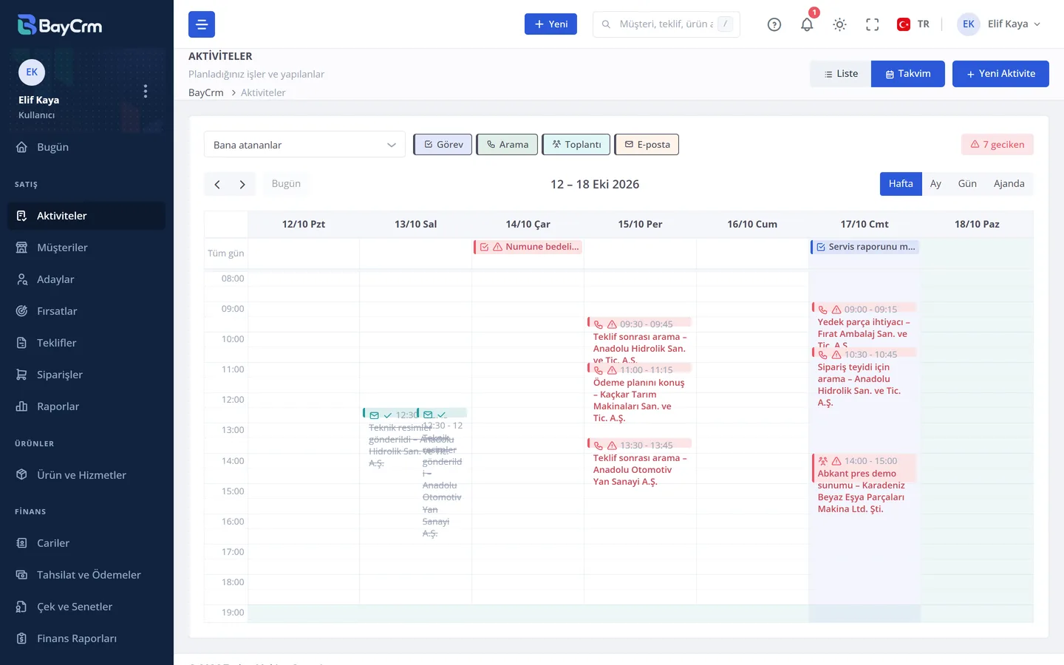
Task: Toggle the Toplantı activity filter
Action: click(576, 145)
